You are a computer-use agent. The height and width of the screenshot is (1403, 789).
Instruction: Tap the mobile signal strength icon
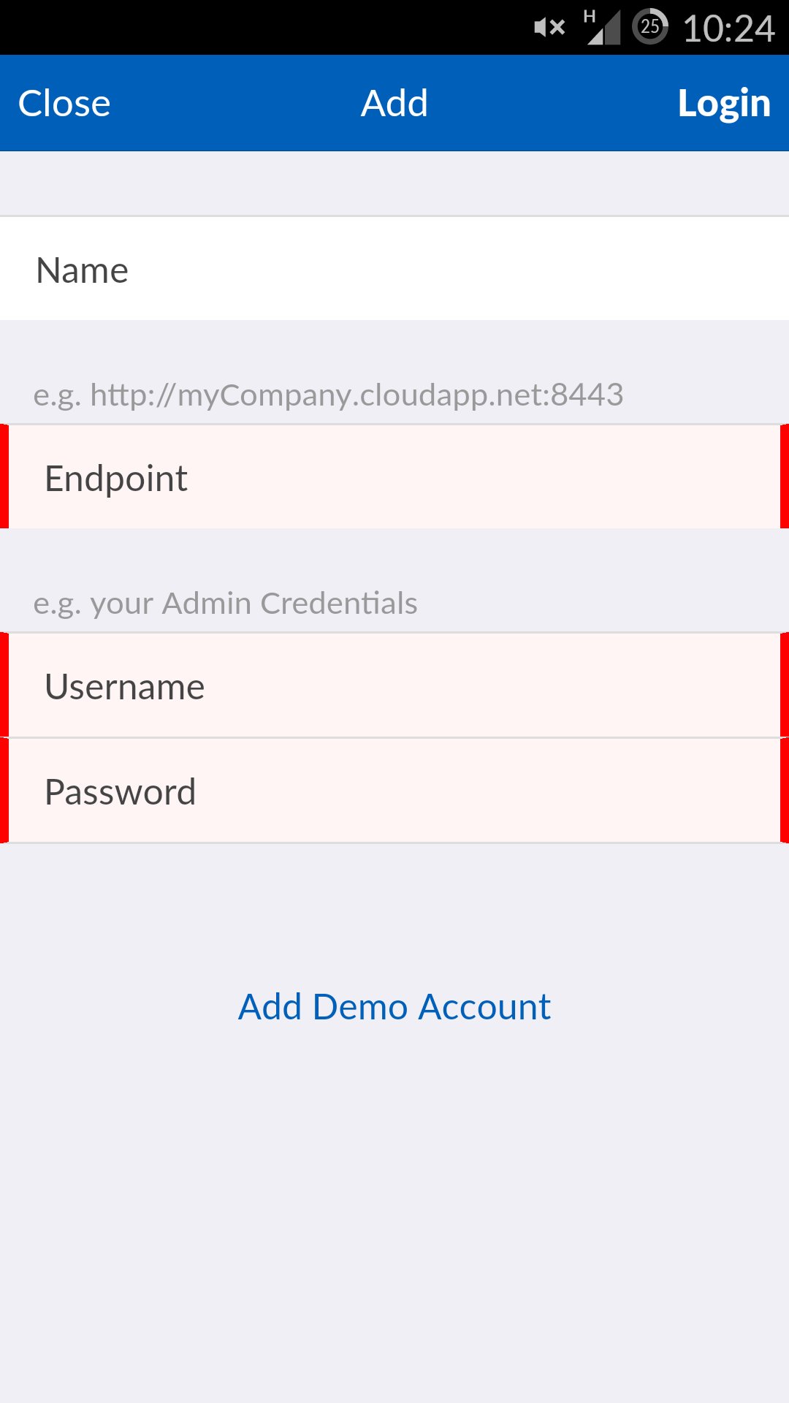605,28
